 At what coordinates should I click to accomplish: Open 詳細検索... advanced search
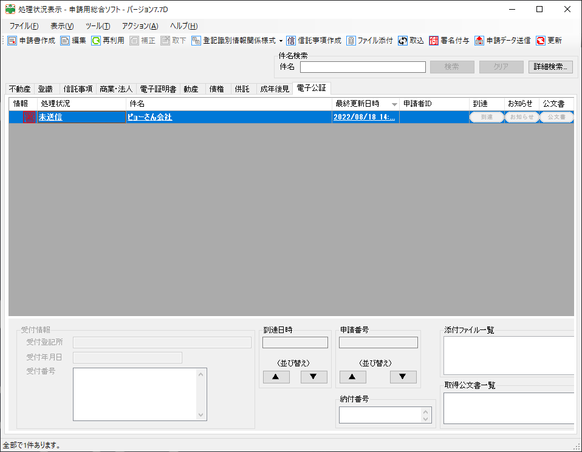(x=550, y=67)
